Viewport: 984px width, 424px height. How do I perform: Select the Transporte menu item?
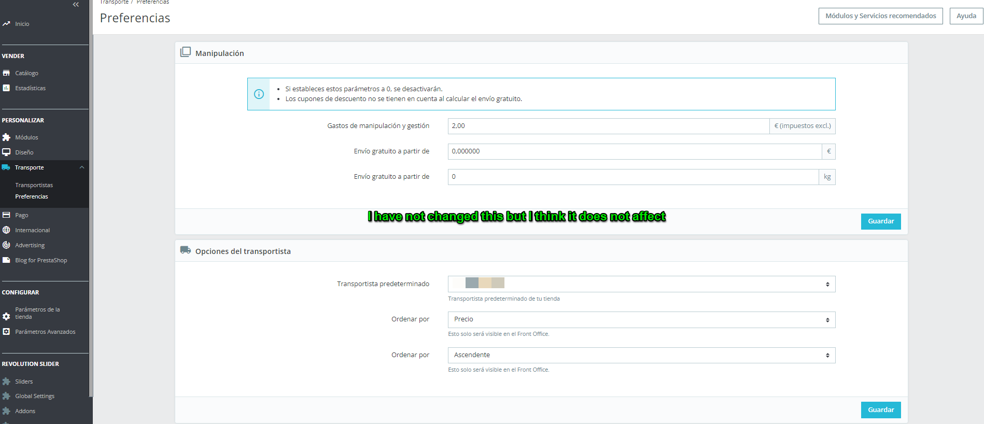30,167
